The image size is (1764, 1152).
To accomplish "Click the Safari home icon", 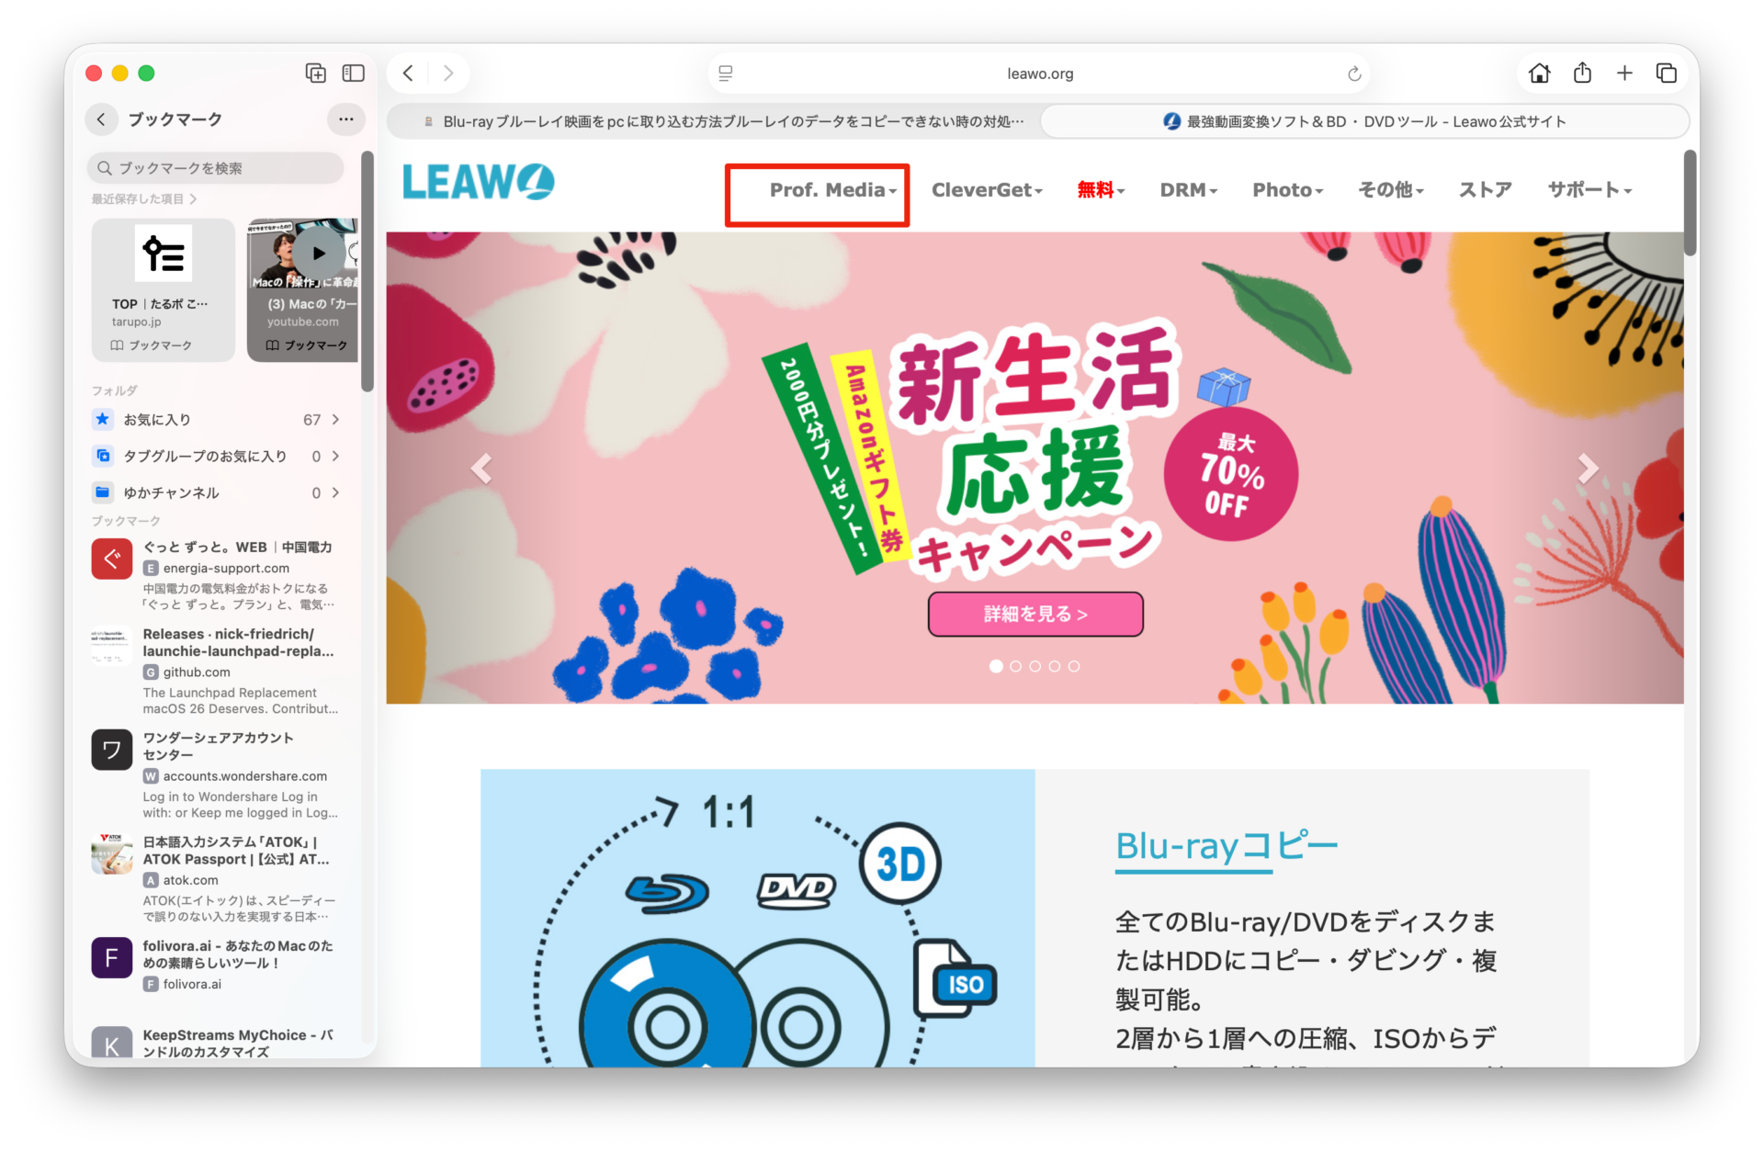I will tap(1539, 73).
